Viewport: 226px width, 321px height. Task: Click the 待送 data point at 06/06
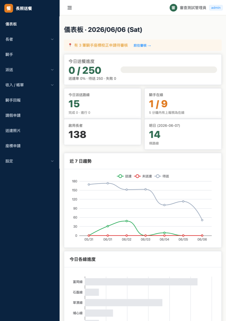point(202,220)
